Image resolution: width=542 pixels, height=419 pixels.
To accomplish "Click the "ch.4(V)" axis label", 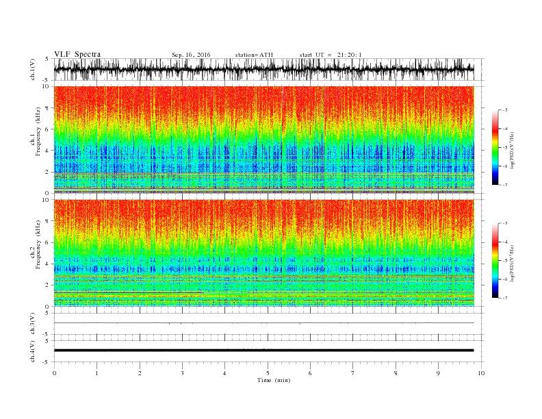I will (33, 351).
